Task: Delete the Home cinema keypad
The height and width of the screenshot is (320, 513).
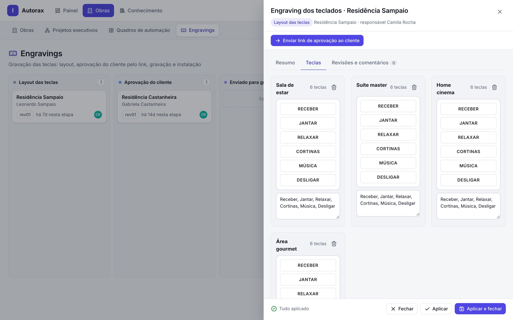Action: pos(494,87)
